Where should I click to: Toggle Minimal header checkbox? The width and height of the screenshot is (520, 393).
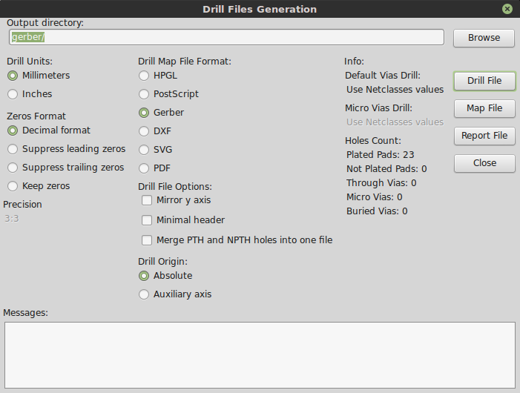(x=147, y=220)
